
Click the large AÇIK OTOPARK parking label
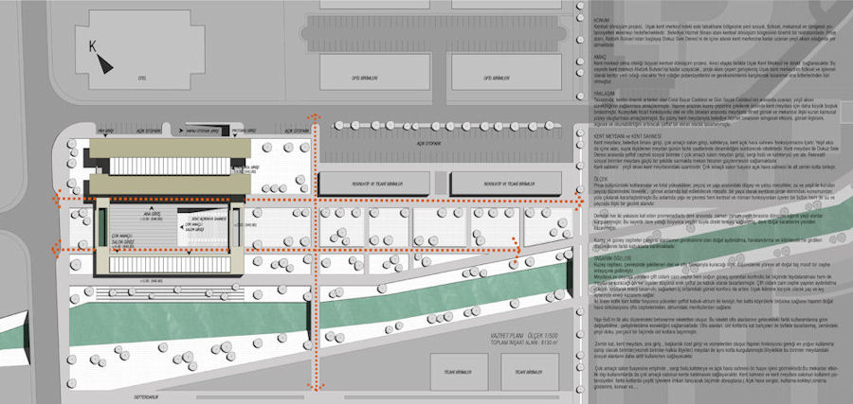click(427, 145)
